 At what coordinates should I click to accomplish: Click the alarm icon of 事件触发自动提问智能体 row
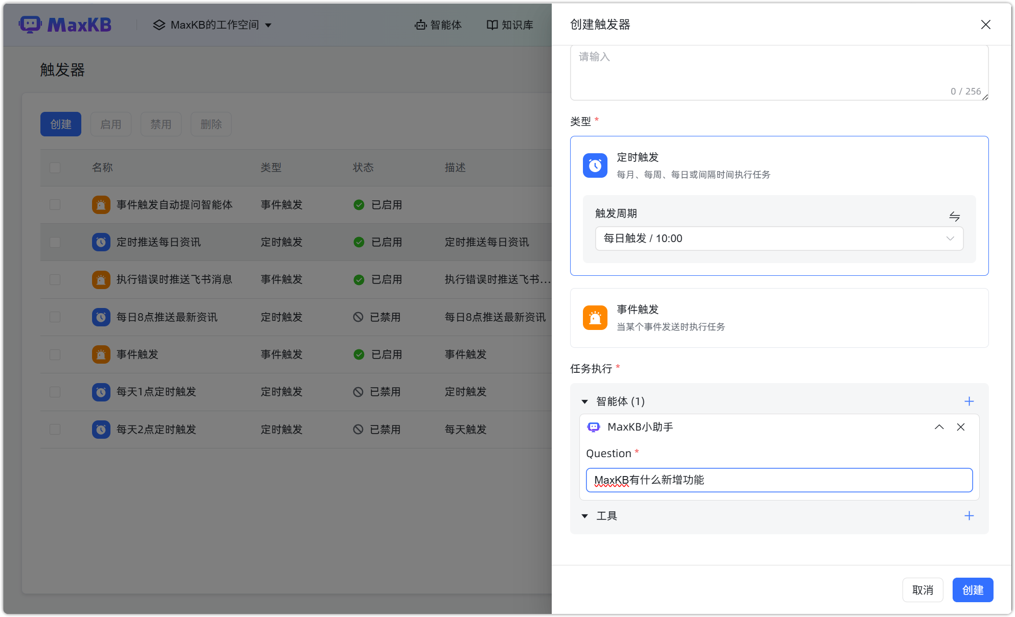101,204
